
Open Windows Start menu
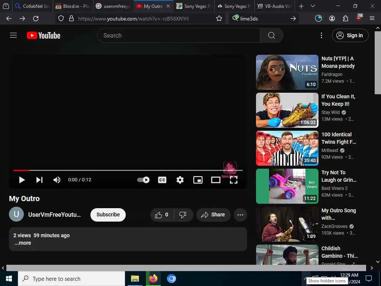coord(9,279)
